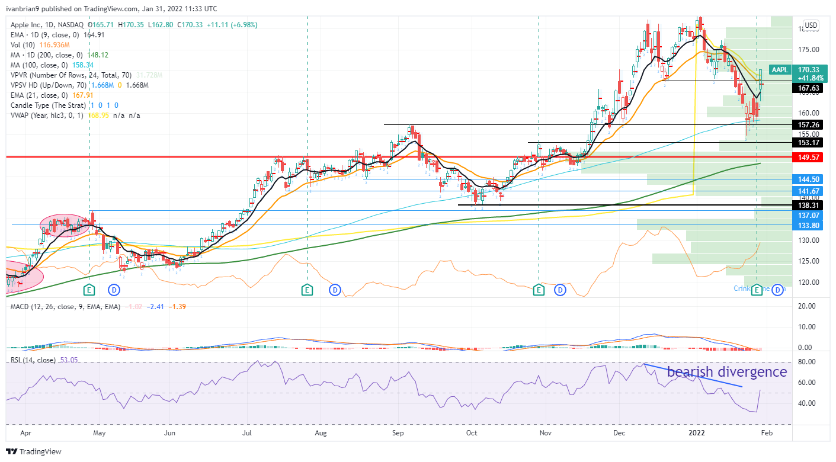836x462 pixels.
Task: Open the dividend D marker in early August
Action: (x=335, y=290)
